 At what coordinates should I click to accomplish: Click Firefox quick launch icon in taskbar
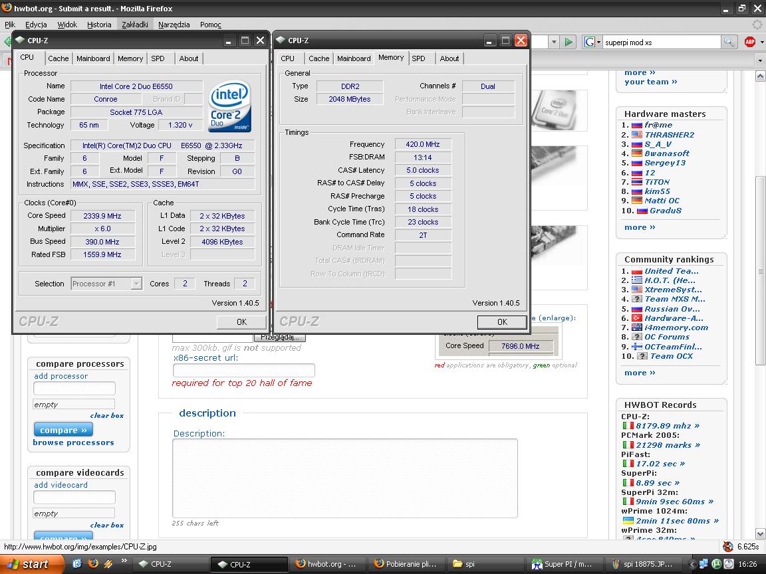[x=93, y=564]
